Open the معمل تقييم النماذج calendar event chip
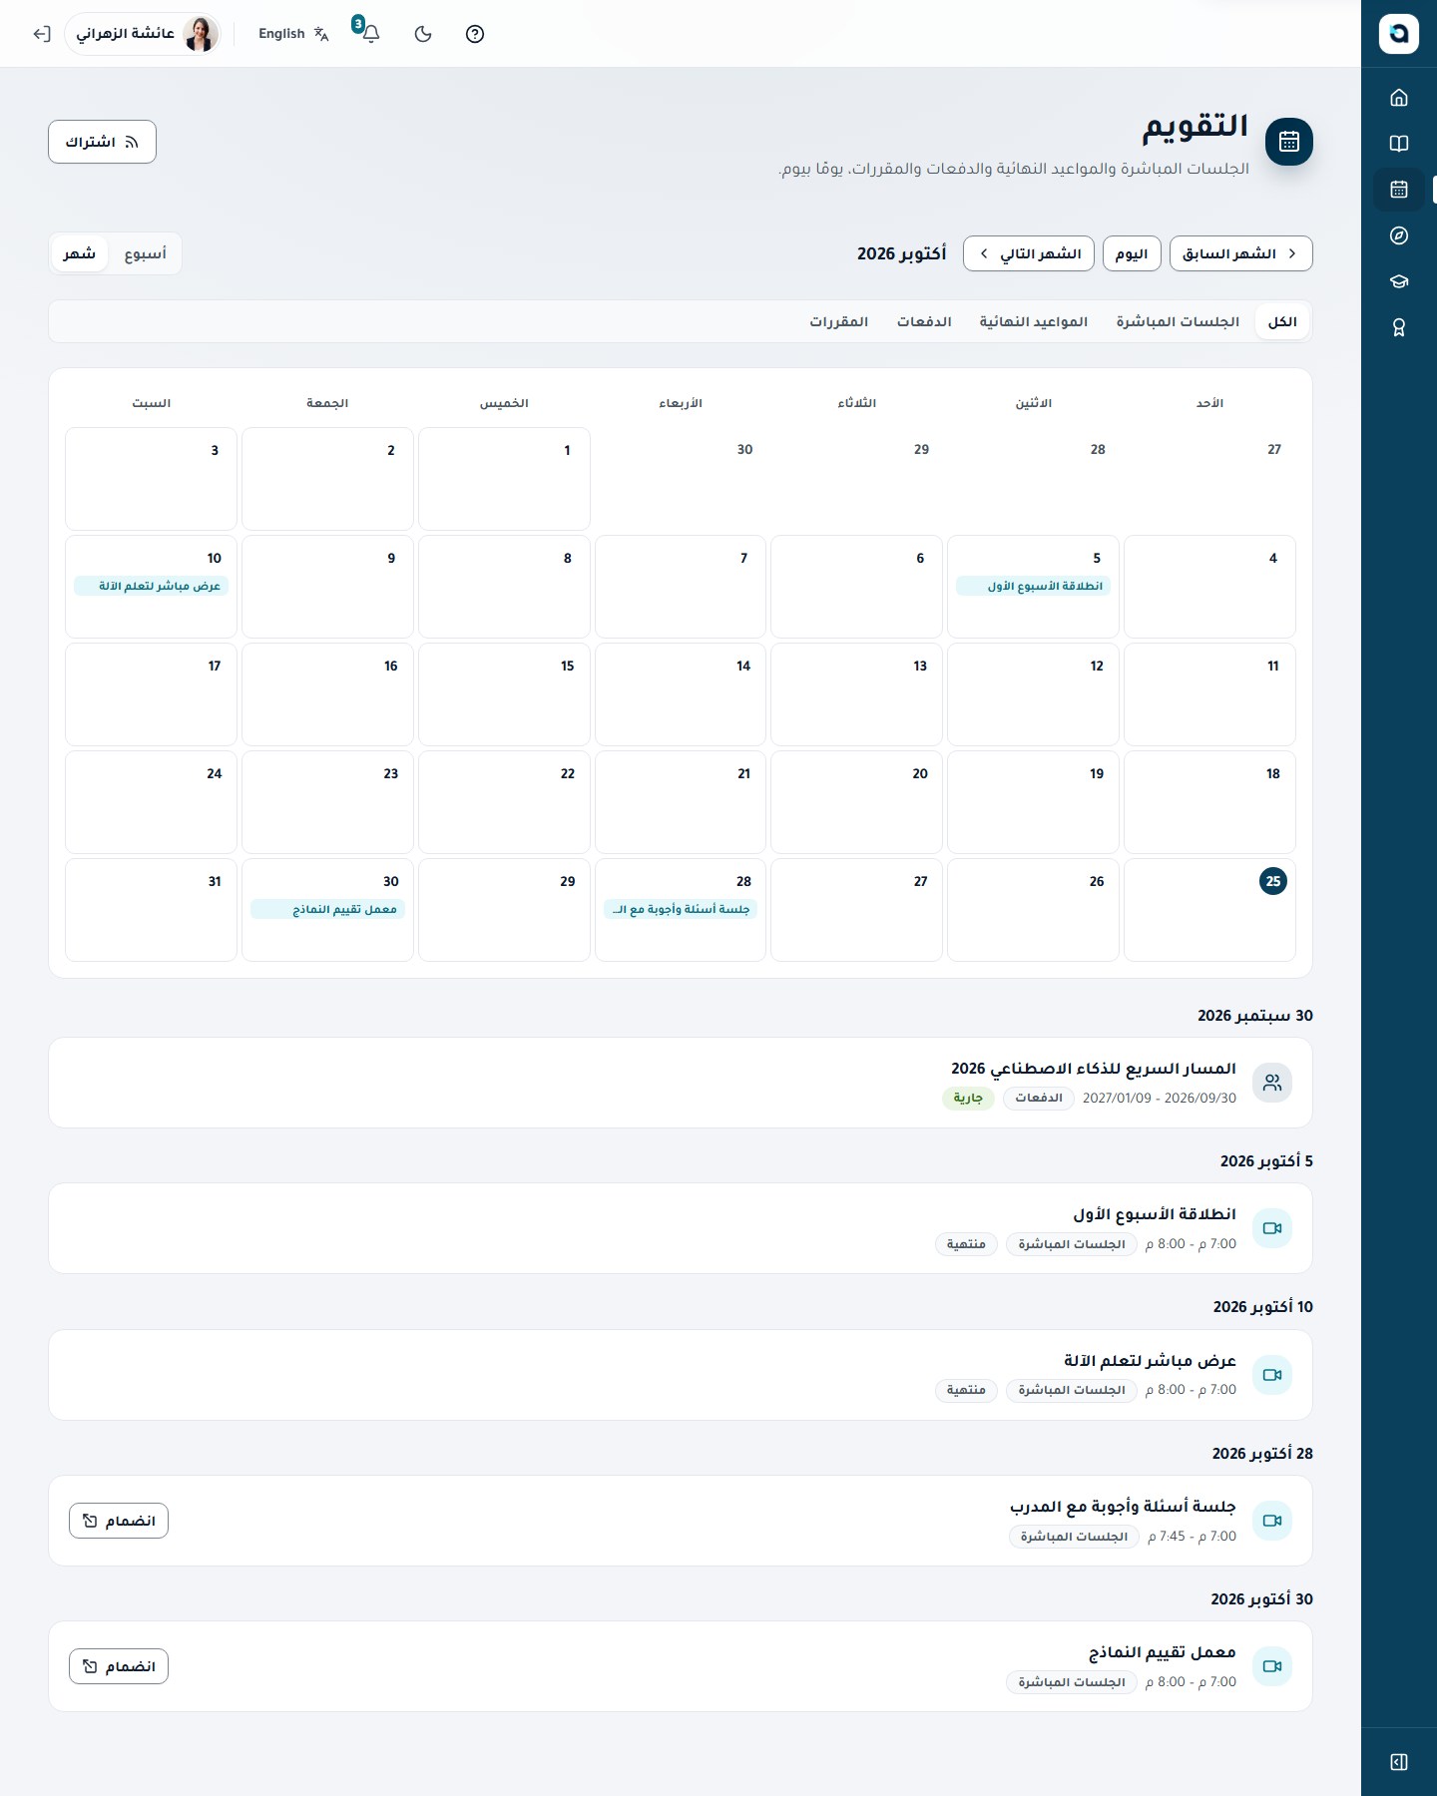This screenshot has width=1437, height=1796. click(327, 909)
